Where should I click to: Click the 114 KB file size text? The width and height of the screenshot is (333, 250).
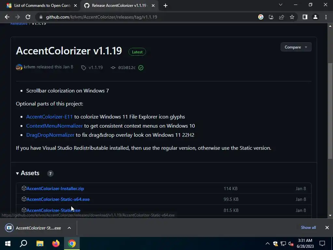tap(231, 188)
